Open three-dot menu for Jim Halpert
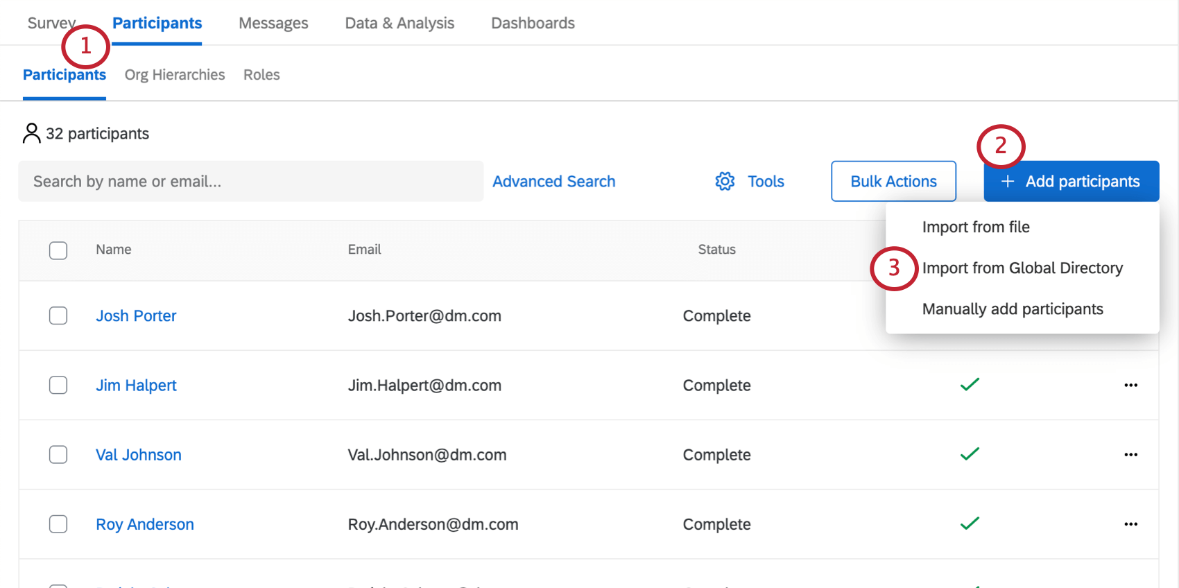This screenshot has height=588, width=1179. click(x=1130, y=386)
